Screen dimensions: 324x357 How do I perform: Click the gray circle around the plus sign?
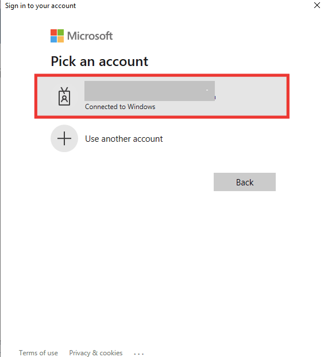point(64,138)
